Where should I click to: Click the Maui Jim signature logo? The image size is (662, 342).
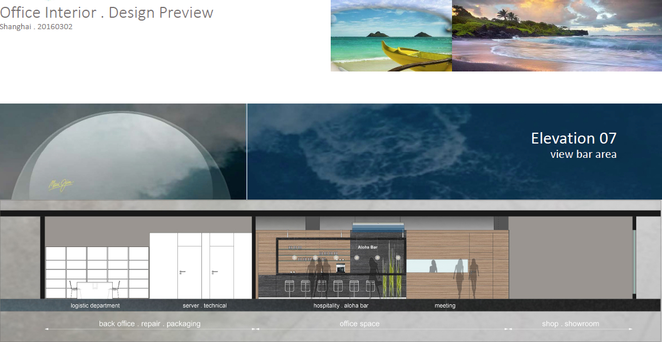60,185
